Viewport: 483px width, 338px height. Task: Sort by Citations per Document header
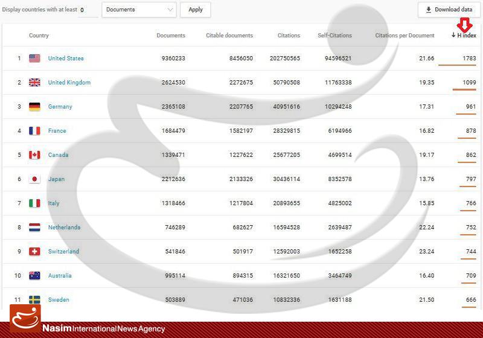pyautogui.click(x=405, y=36)
